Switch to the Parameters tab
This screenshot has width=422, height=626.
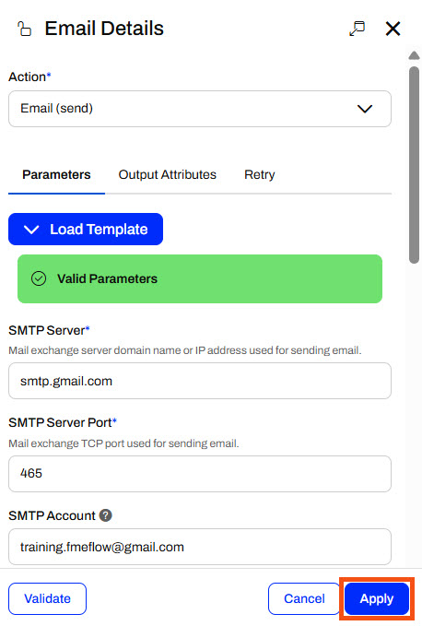coord(56,174)
